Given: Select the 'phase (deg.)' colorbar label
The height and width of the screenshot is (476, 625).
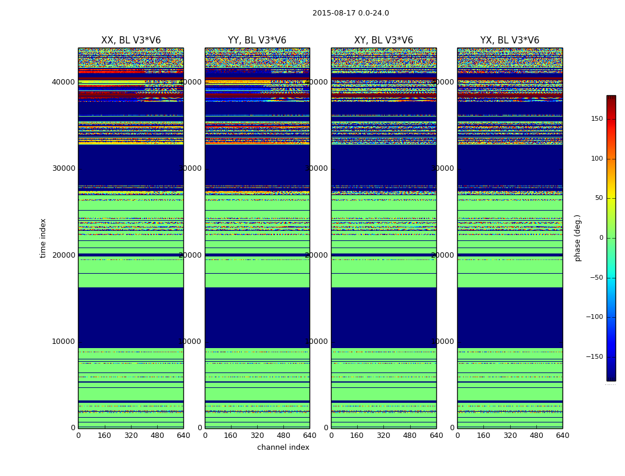Looking at the screenshot, I should (x=577, y=238).
